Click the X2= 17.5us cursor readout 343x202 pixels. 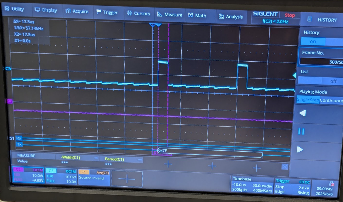pos(24,35)
